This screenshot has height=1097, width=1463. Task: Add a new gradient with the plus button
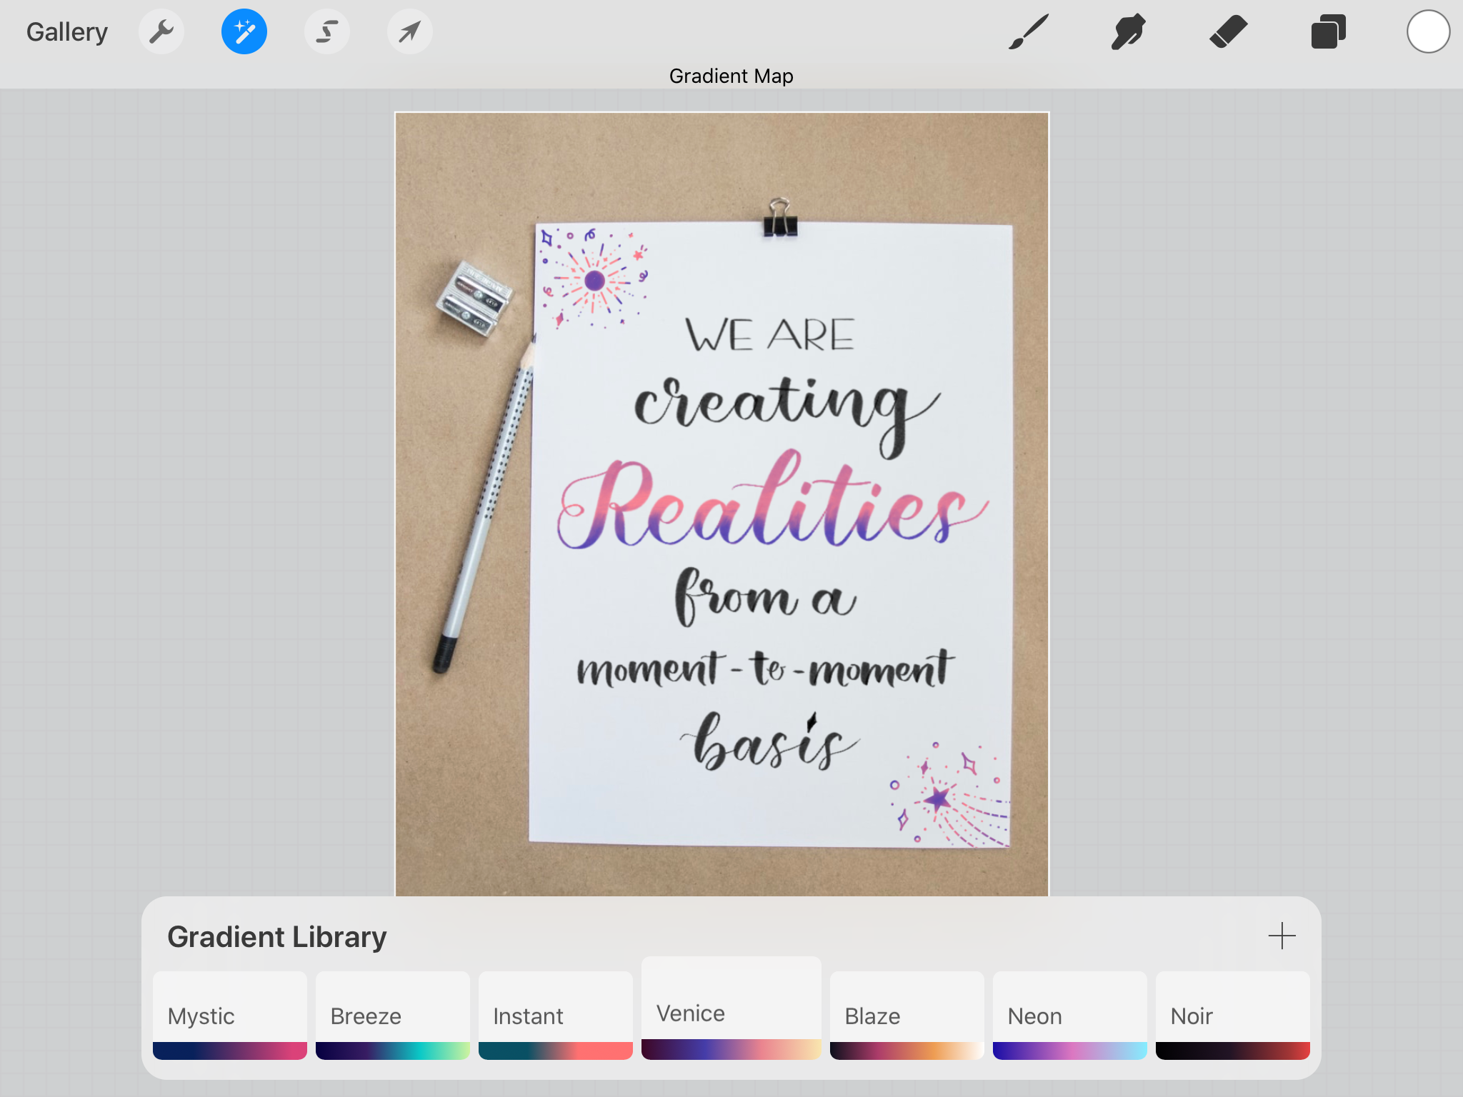click(1282, 936)
